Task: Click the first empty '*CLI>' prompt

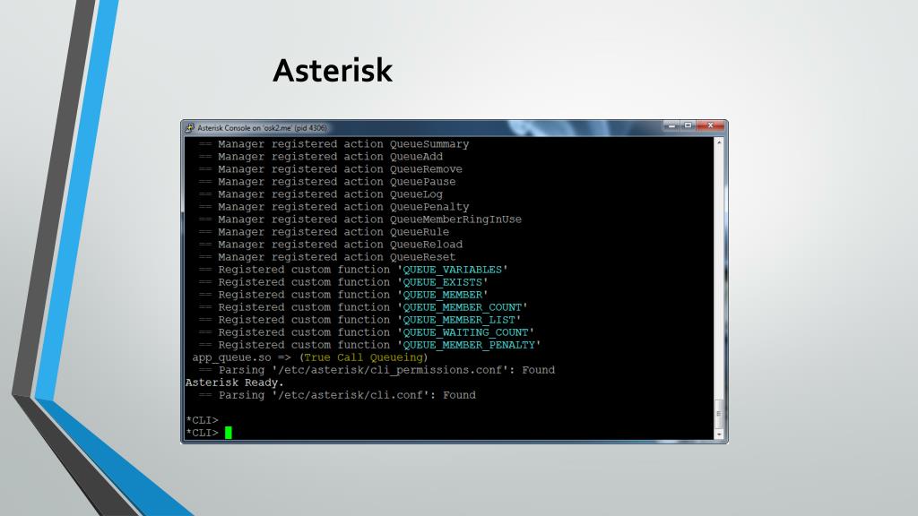Action: click(x=202, y=421)
